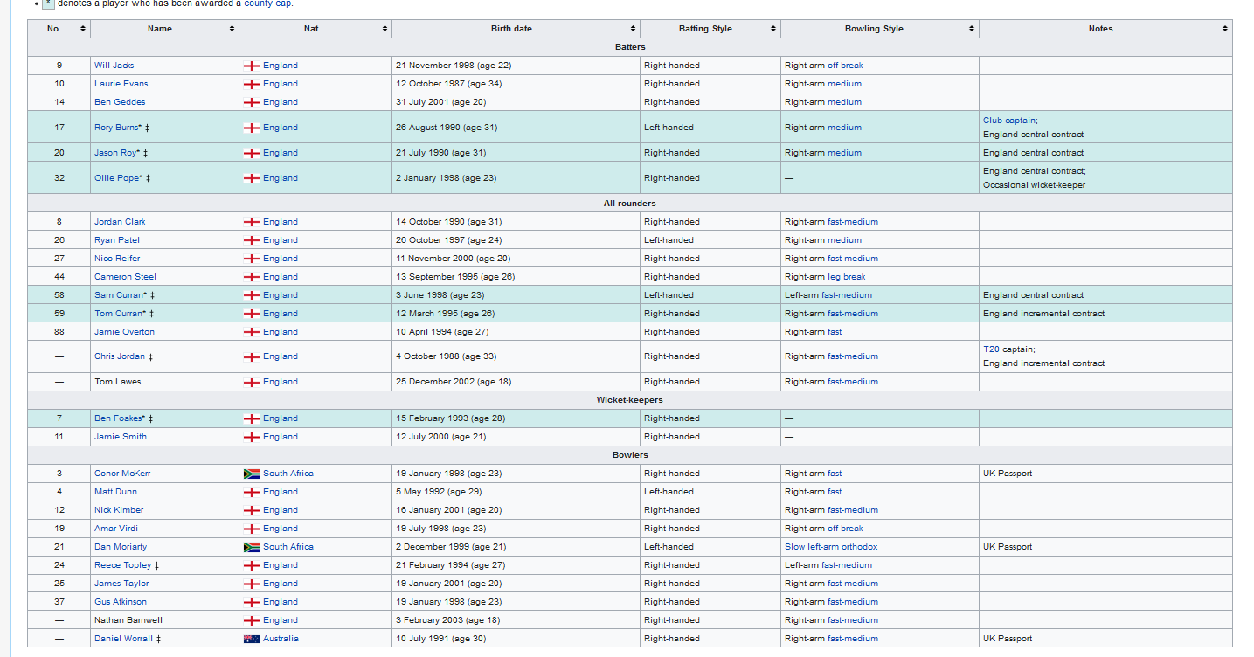Screen dimensions: 1254x657
Task: Click the South Africa flag in Dan Moriarty's row
Action: tap(252, 547)
